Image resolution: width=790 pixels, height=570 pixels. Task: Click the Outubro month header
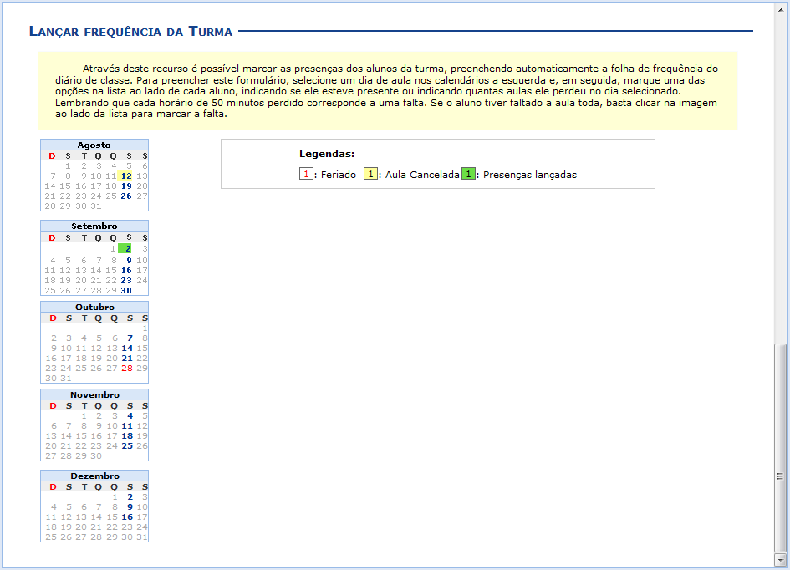point(94,308)
